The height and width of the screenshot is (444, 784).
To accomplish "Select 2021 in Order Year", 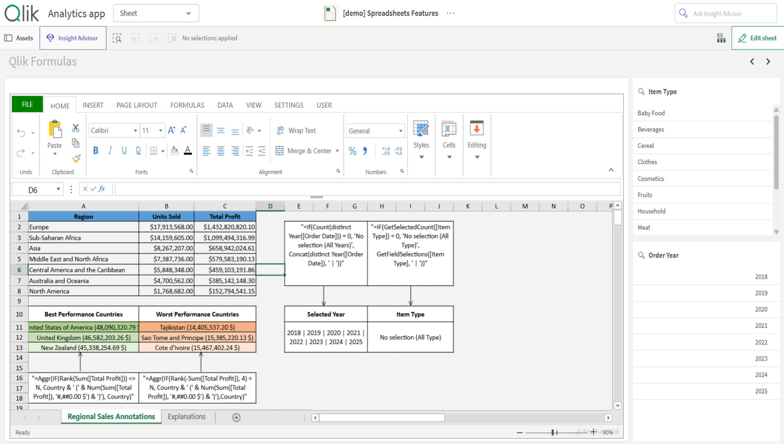I will pyautogui.click(x=706, y=326).
